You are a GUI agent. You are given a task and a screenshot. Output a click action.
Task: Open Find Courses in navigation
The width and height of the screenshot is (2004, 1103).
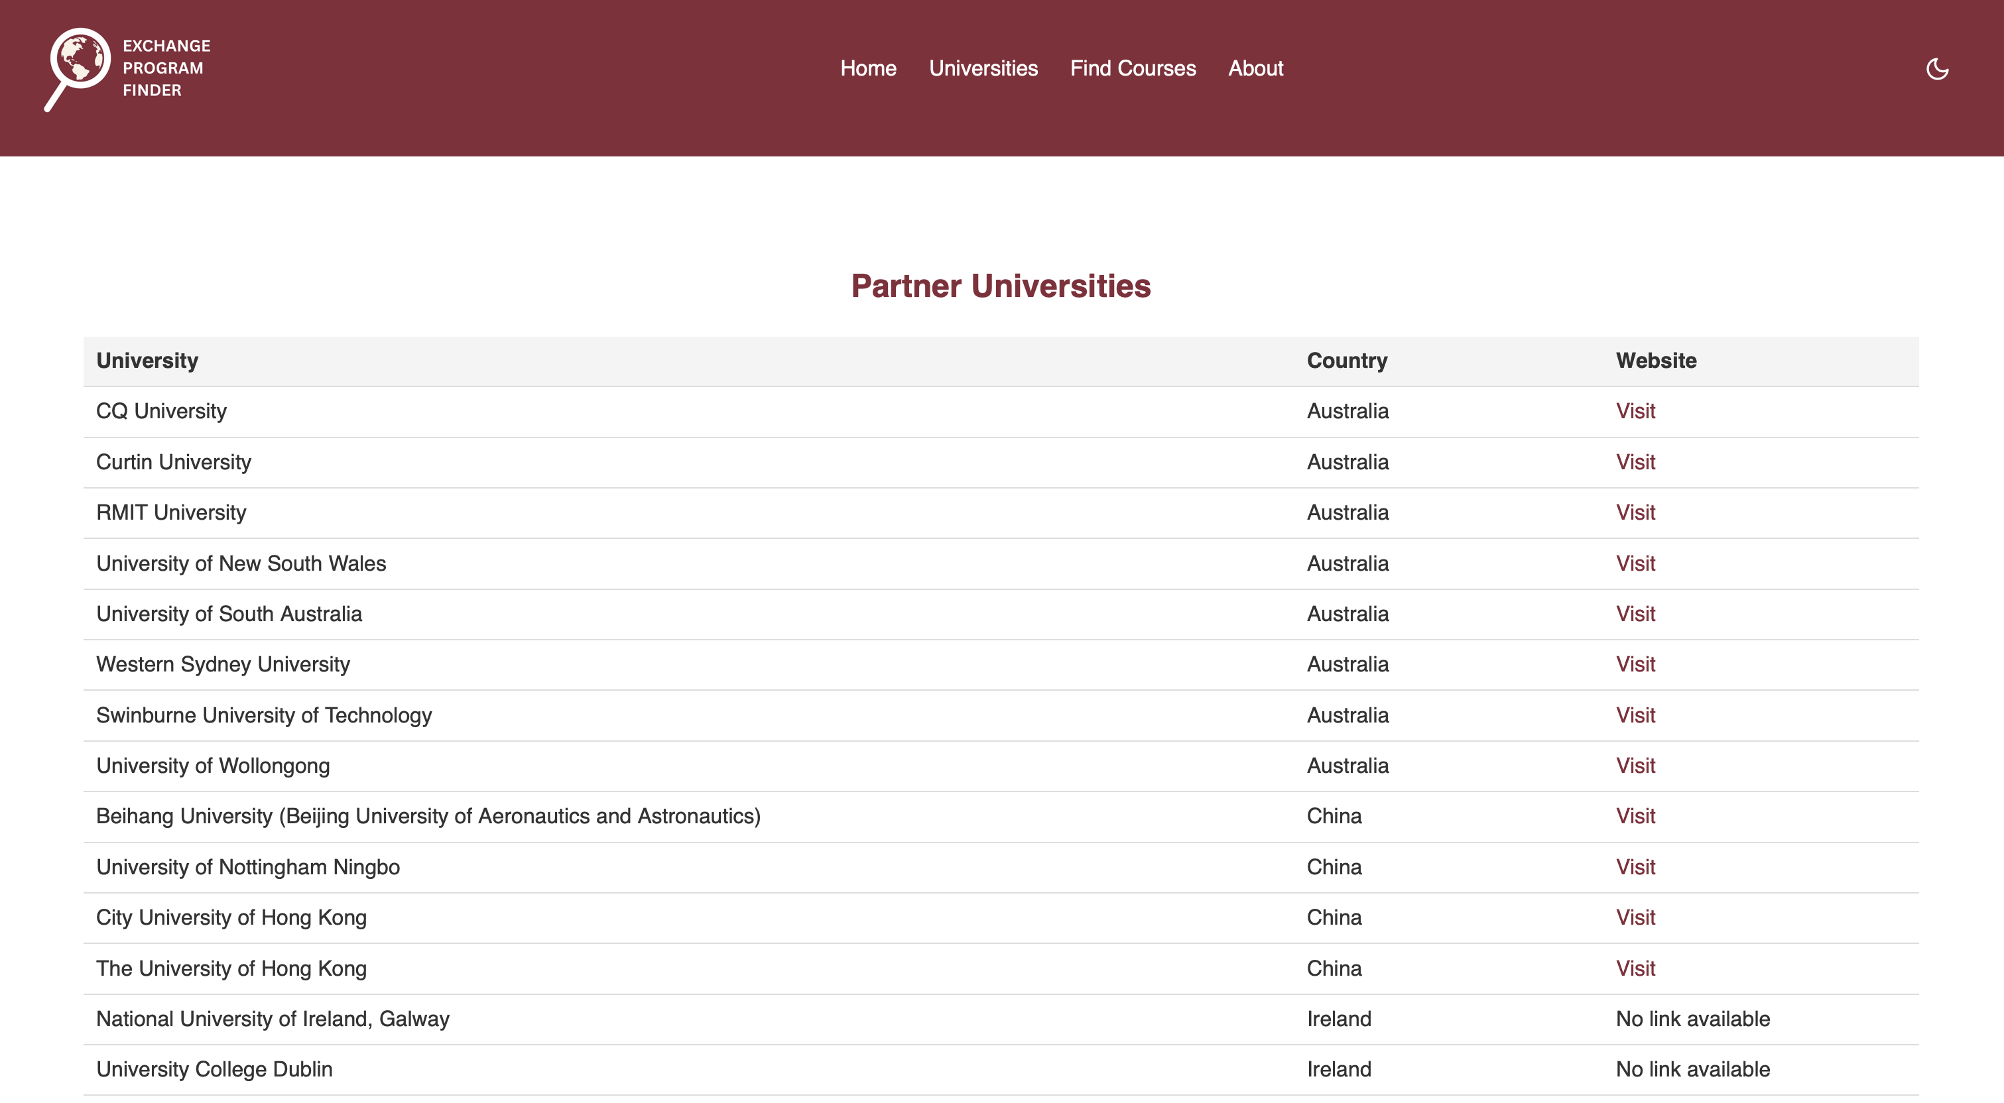click(x=1132, y=68)
